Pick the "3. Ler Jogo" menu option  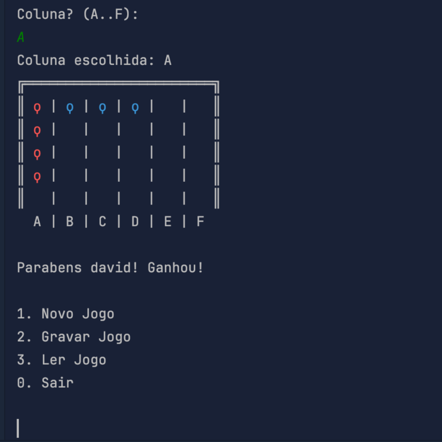click(x=61, y=360)
